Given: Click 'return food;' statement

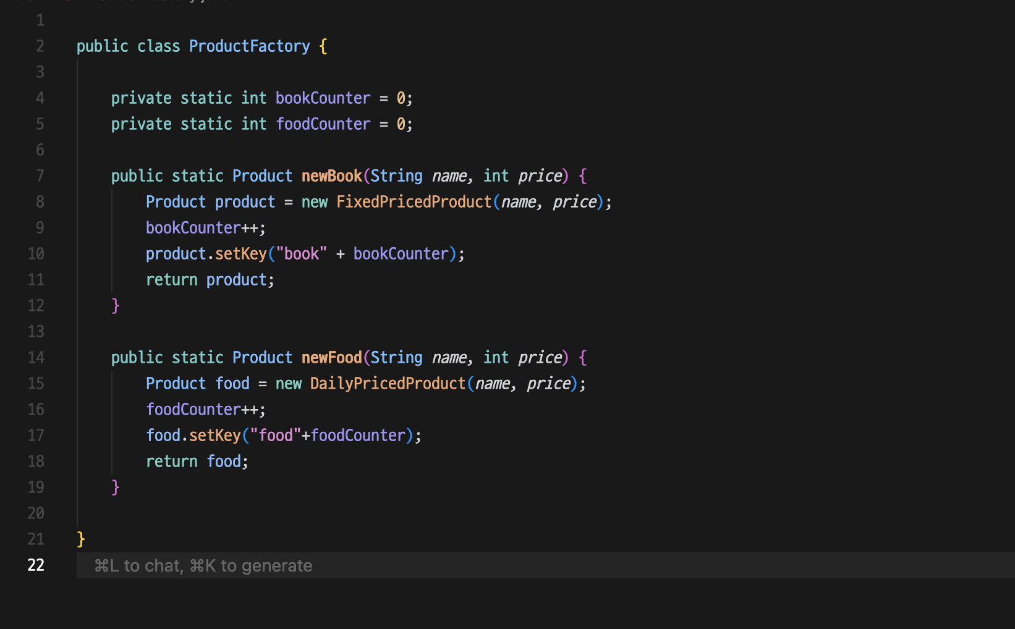Looking at the screenshot, I should (197, 462).
